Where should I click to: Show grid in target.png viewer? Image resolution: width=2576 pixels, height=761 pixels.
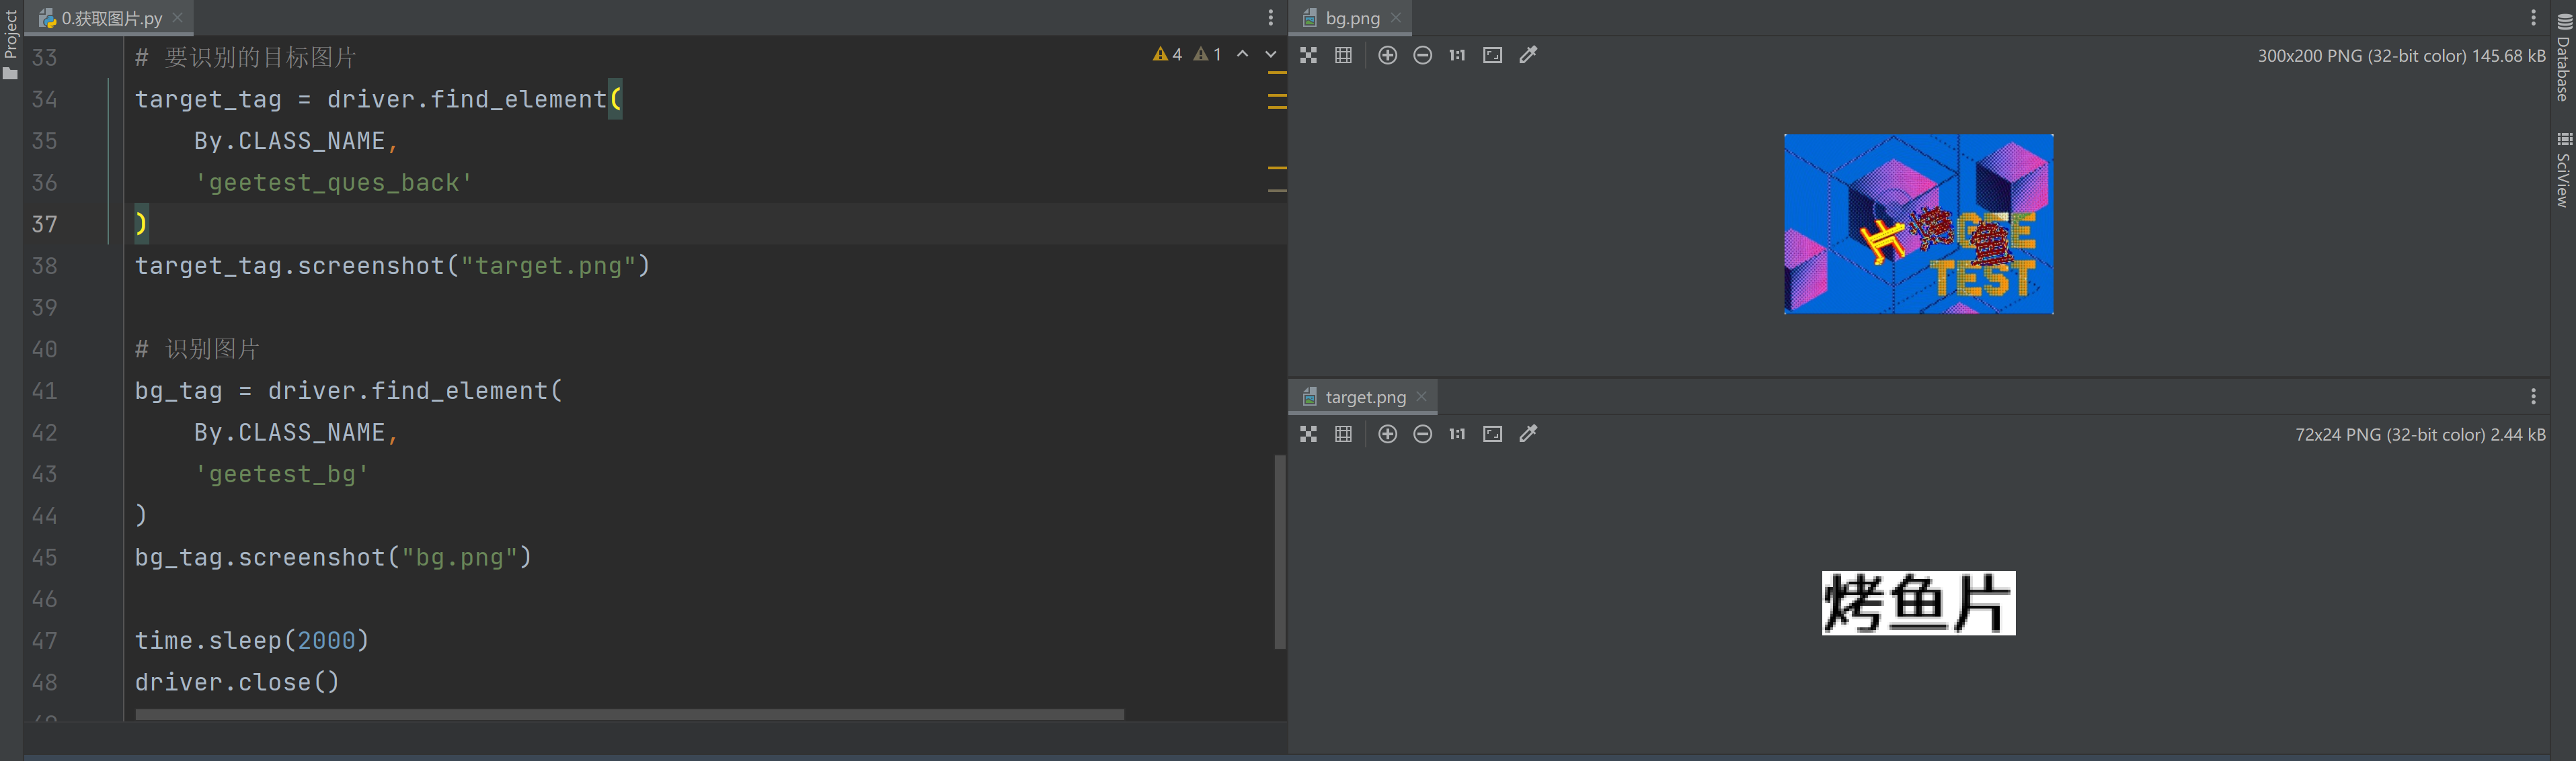tap(1343, 435)
